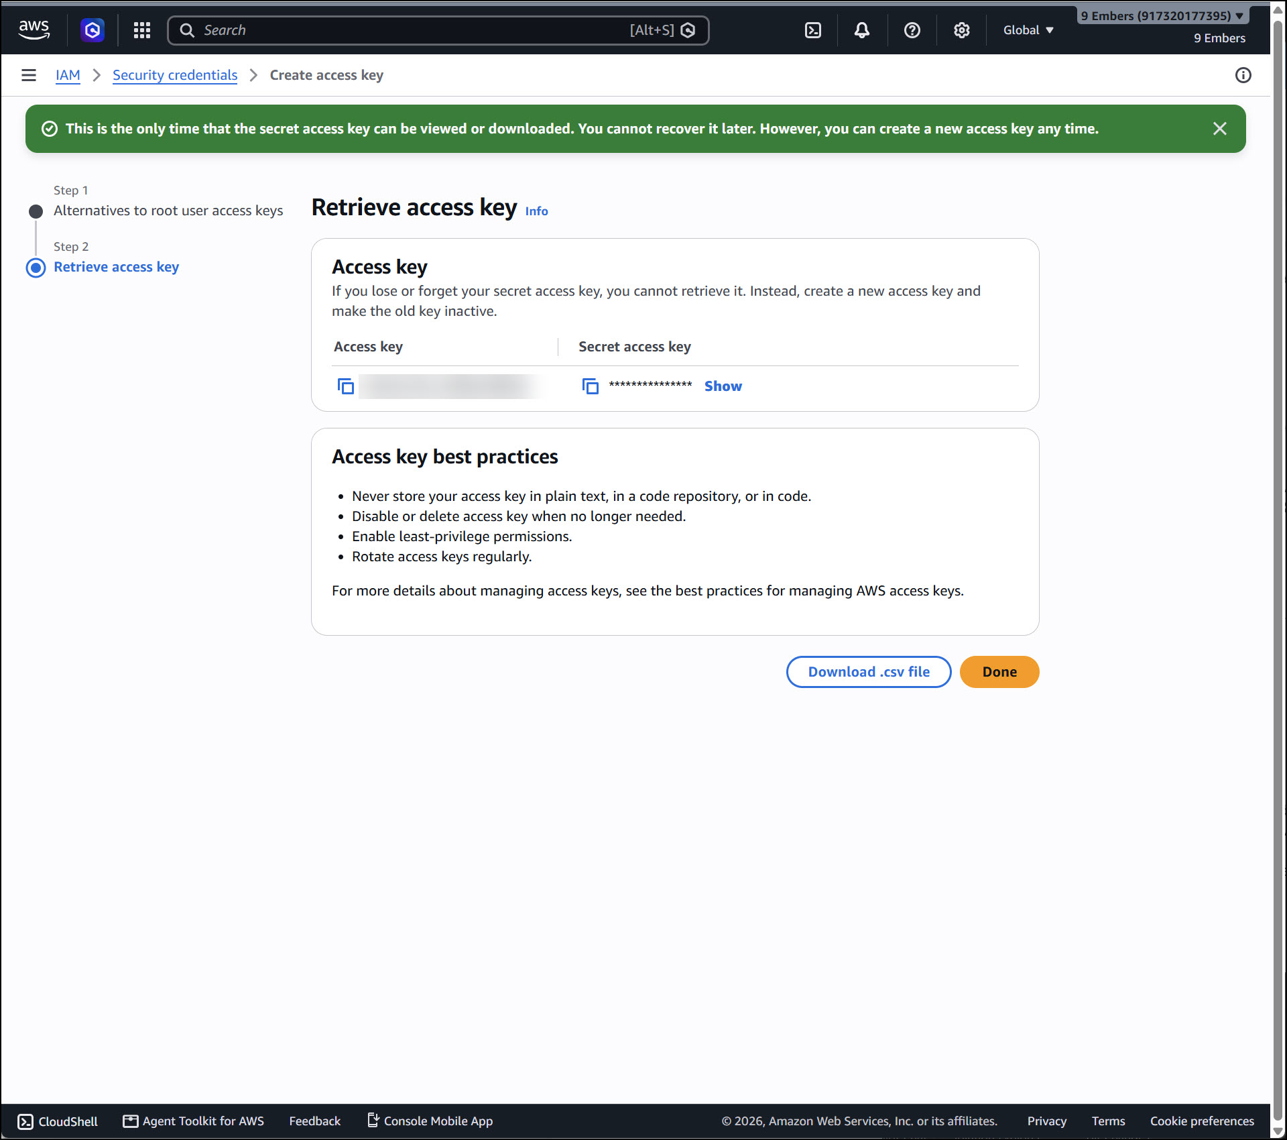Go to the IAM breadcrumb link
The height and width of the screenshot is (1140, 1287).
pos(68,75)
